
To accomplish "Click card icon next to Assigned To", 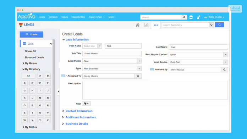I will coord(63,76).
